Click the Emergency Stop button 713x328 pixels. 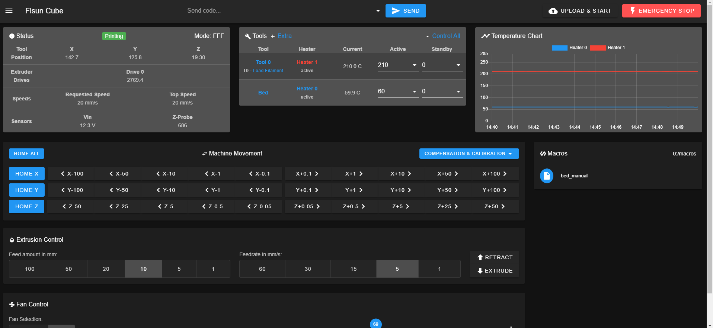[661, 11]
